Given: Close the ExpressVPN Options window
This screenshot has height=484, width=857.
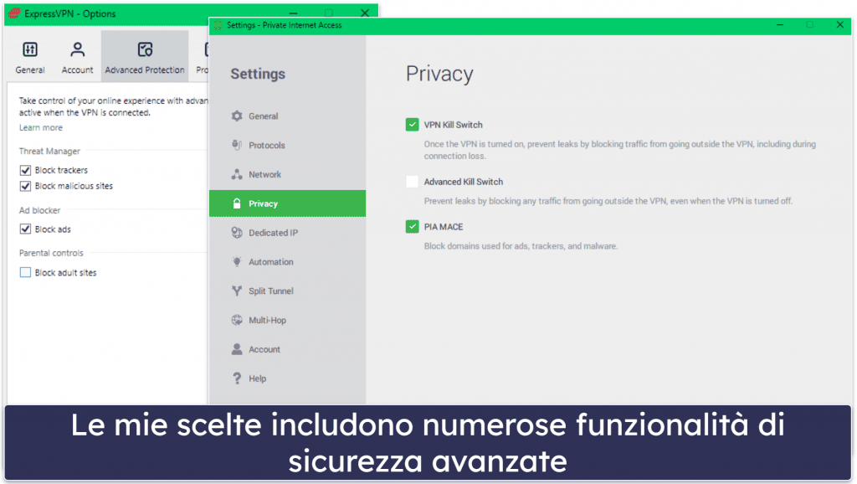Looking at the screenshot, I should (365, 13).
